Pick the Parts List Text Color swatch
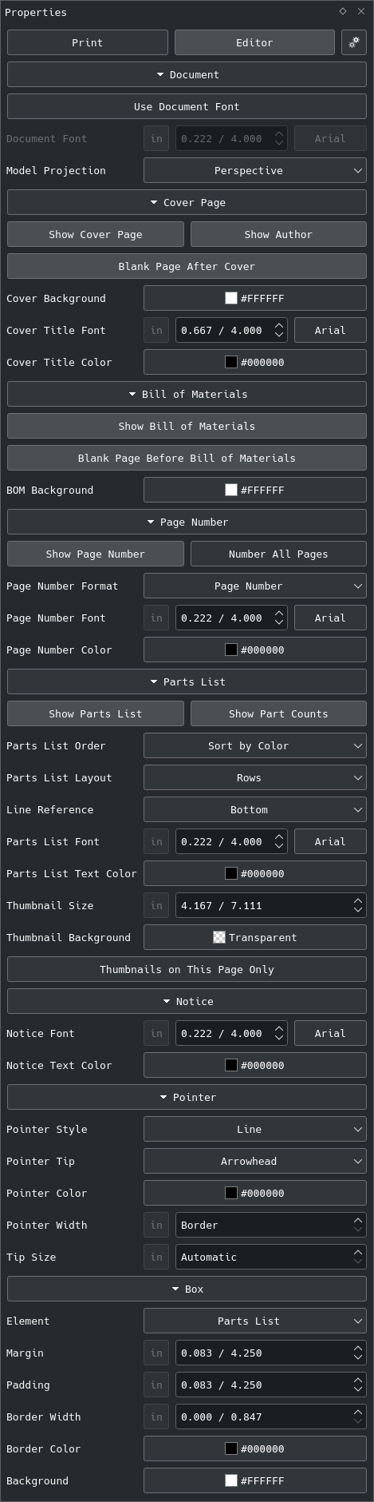 click(255, 873)
